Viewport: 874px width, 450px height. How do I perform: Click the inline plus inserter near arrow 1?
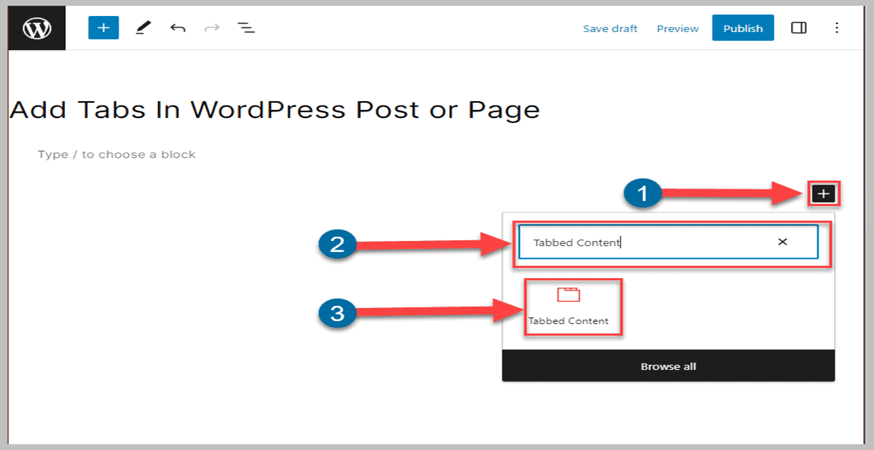point(823,194)
